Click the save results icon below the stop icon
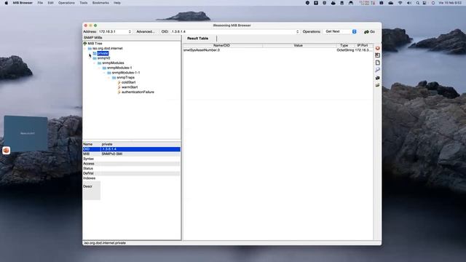 point(377,55)
